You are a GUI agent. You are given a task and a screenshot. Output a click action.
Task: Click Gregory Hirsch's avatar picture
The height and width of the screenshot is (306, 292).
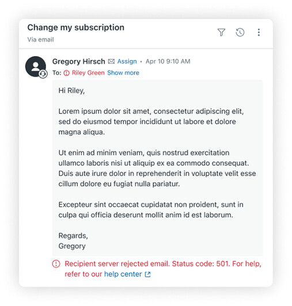click(36, 66)
